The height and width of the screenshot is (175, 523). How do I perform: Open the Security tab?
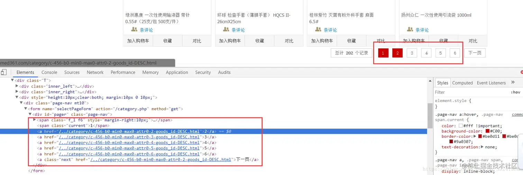pyautogui.click(x=203, y=72)
